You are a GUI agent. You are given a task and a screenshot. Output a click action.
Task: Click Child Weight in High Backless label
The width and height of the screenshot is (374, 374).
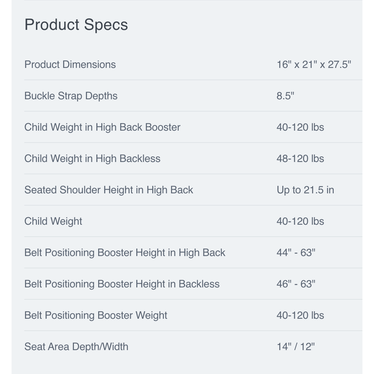pyautogui.click(x=92, y=158)
